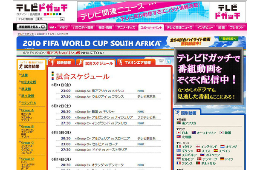The image size is (260, 170).
Task: Click the Serbia flag icon
Action: click(179, 159)
